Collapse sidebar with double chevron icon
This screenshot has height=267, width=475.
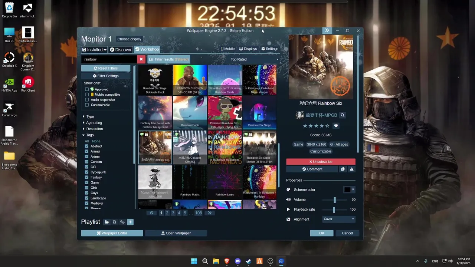point(327,30)
